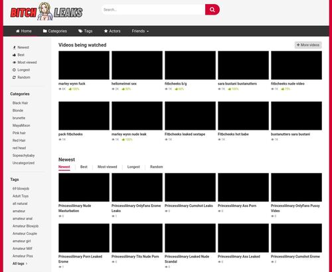Click the More videos button

[x=308, y=45]
